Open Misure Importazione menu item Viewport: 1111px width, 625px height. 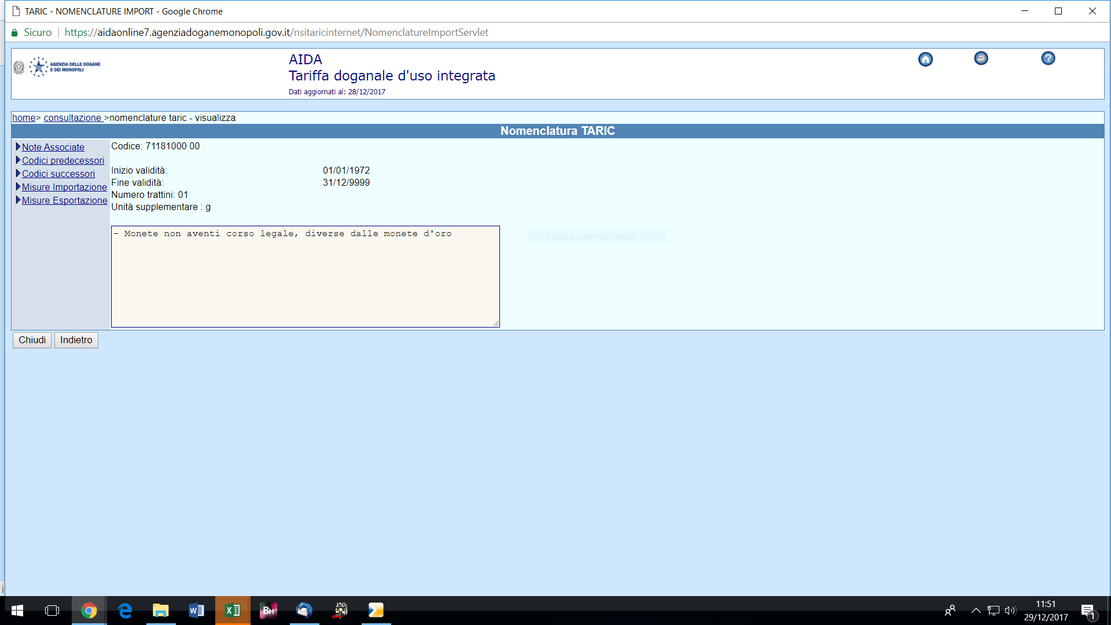64,187
